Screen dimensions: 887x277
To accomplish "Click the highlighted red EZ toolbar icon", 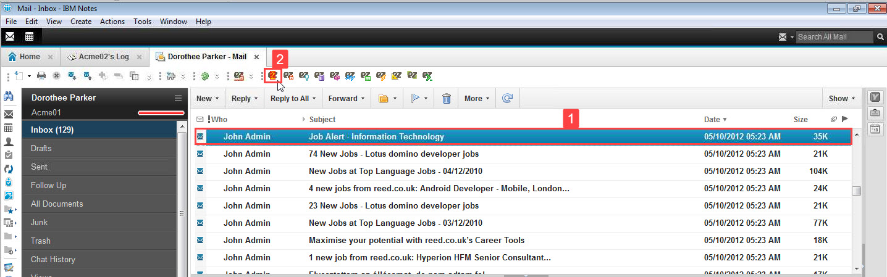I will pos(273,76).
